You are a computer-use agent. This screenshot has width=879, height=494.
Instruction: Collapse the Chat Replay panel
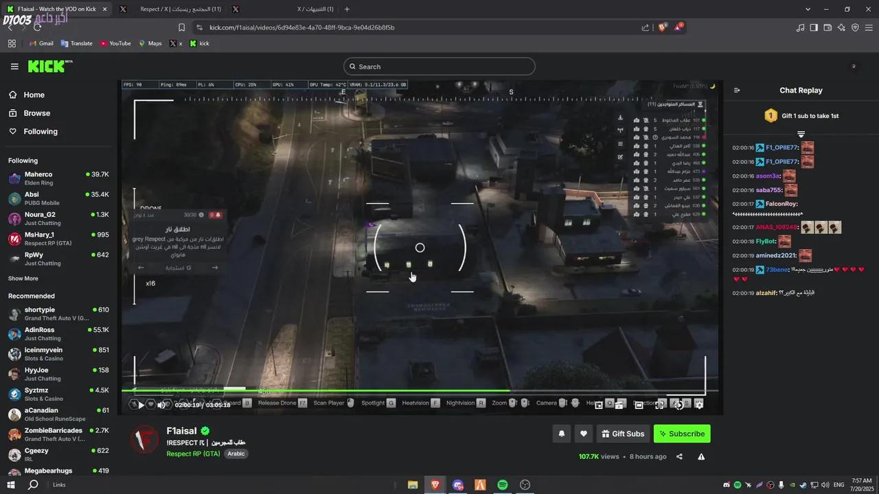point(737,90)
